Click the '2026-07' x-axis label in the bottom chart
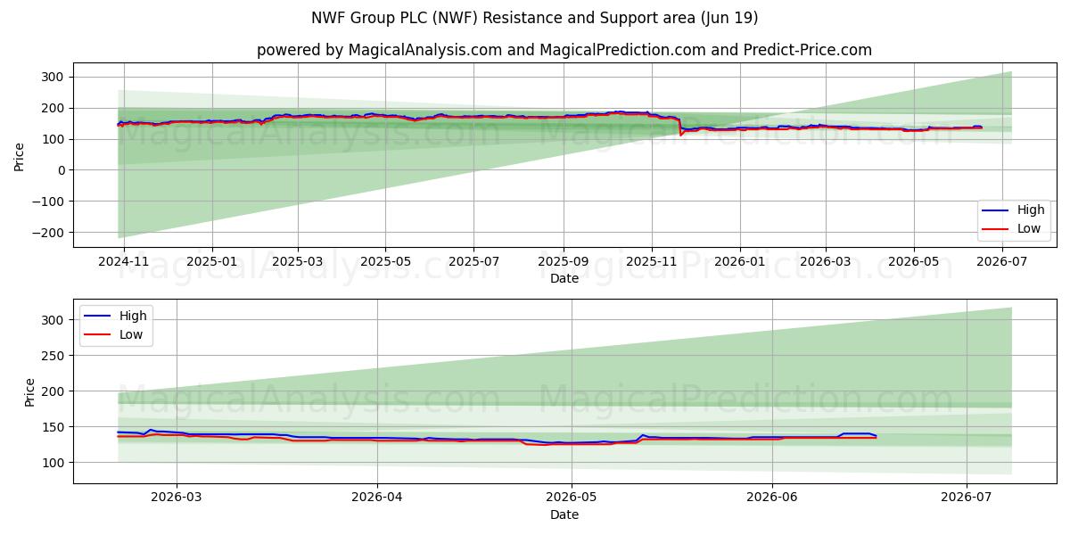This screenshot has width=1070, height=535. 967,498
